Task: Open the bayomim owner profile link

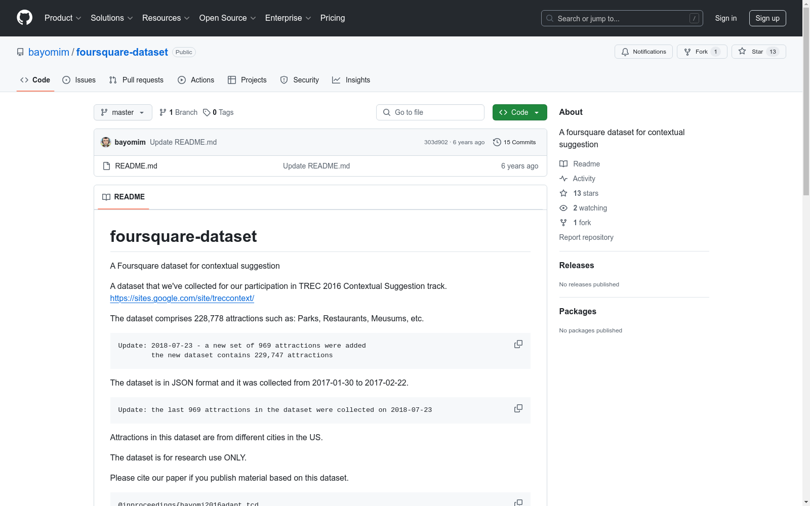Action: (49, 52)
